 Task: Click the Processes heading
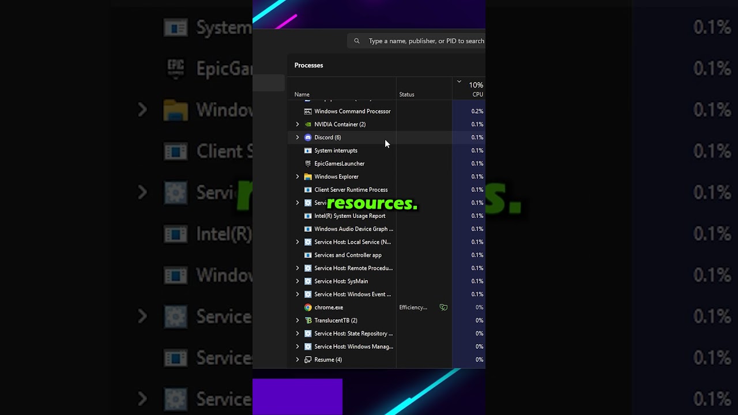[308, 65]
